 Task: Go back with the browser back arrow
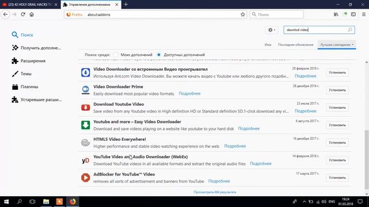point(5,14)
